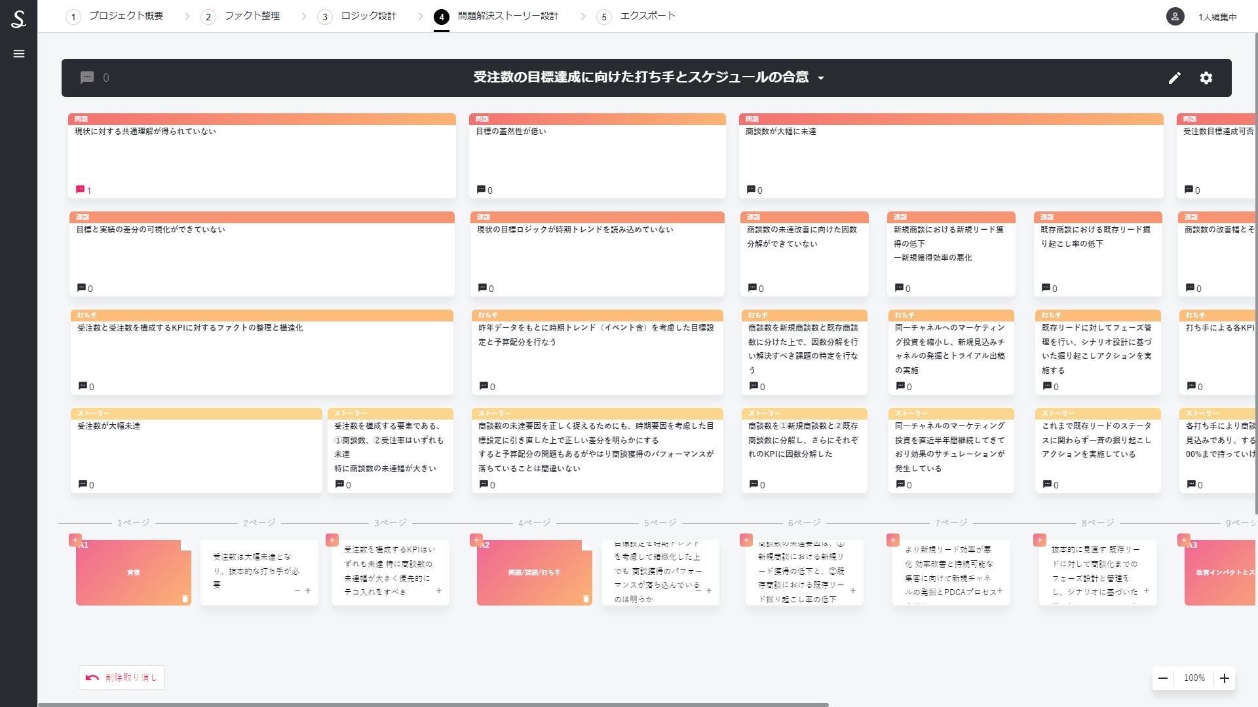Click plus badge on the A1 背景 card
This screenshot has width=1258, height=707.
tap(75, 540)
